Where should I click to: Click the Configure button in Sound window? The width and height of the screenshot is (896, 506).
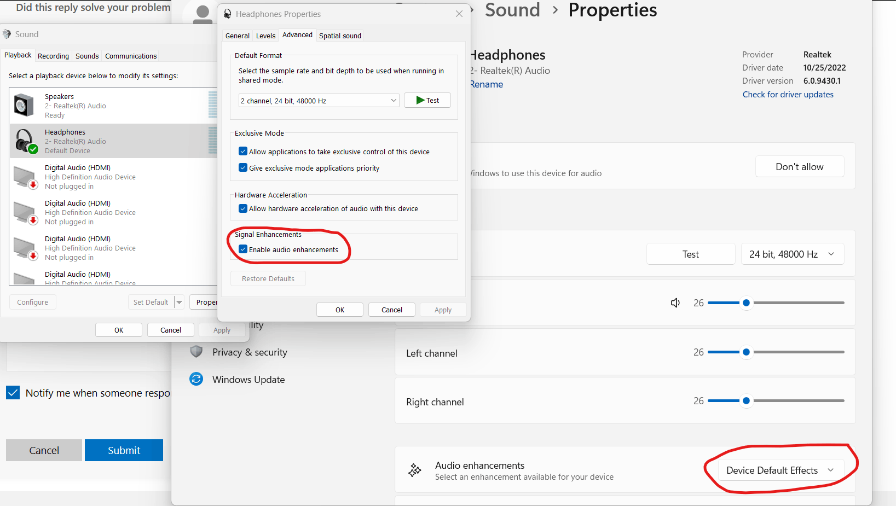tap(33, 302)
